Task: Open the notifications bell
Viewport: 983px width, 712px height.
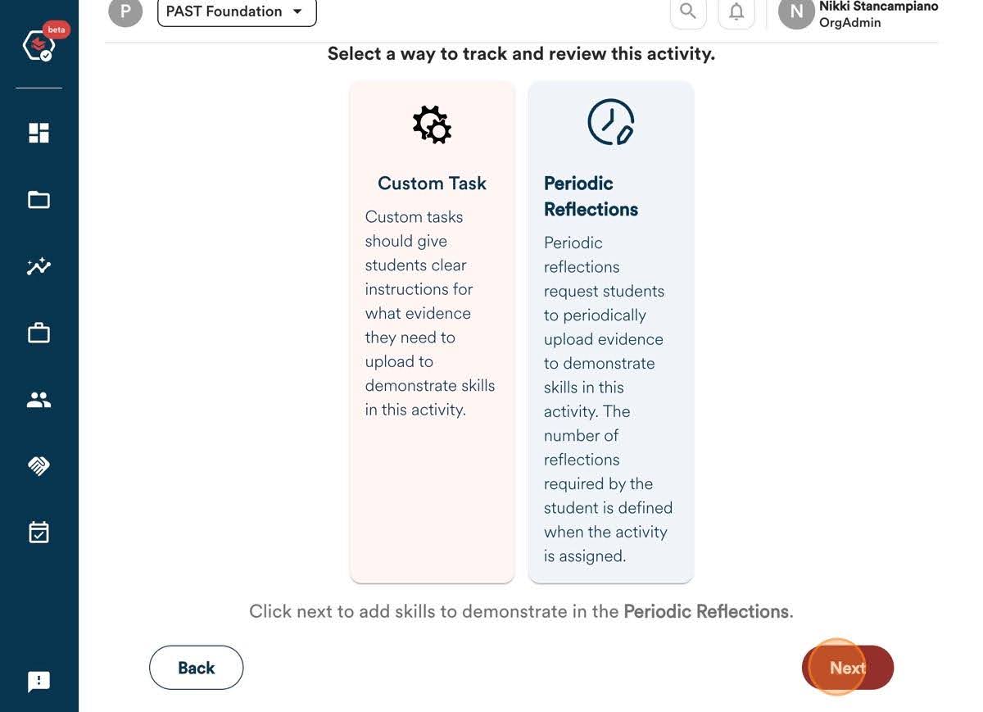Action: pyautogui.click(x=736, y=11)
